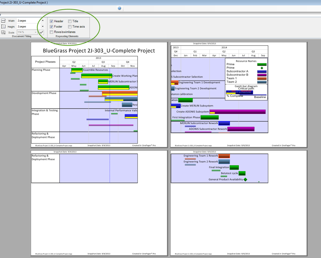Screen dimensions: 321x258
Task: Click the "Development Phase" swimlane label
Action: click(44, 93)
